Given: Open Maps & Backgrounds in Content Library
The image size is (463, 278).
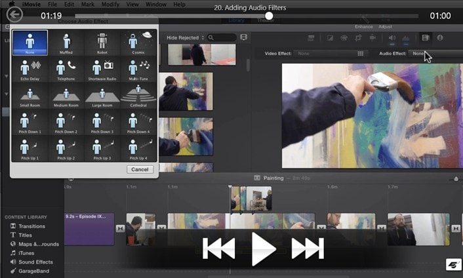Looking at the screenshot, I should (x=35, y=244).
